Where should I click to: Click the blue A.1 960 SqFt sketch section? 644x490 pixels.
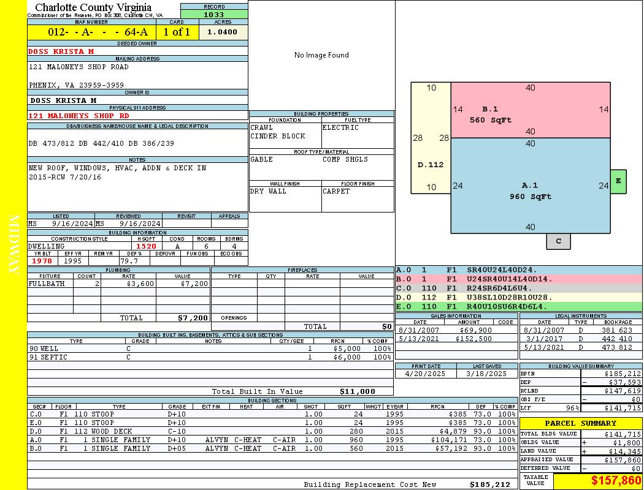pos(531,186)
